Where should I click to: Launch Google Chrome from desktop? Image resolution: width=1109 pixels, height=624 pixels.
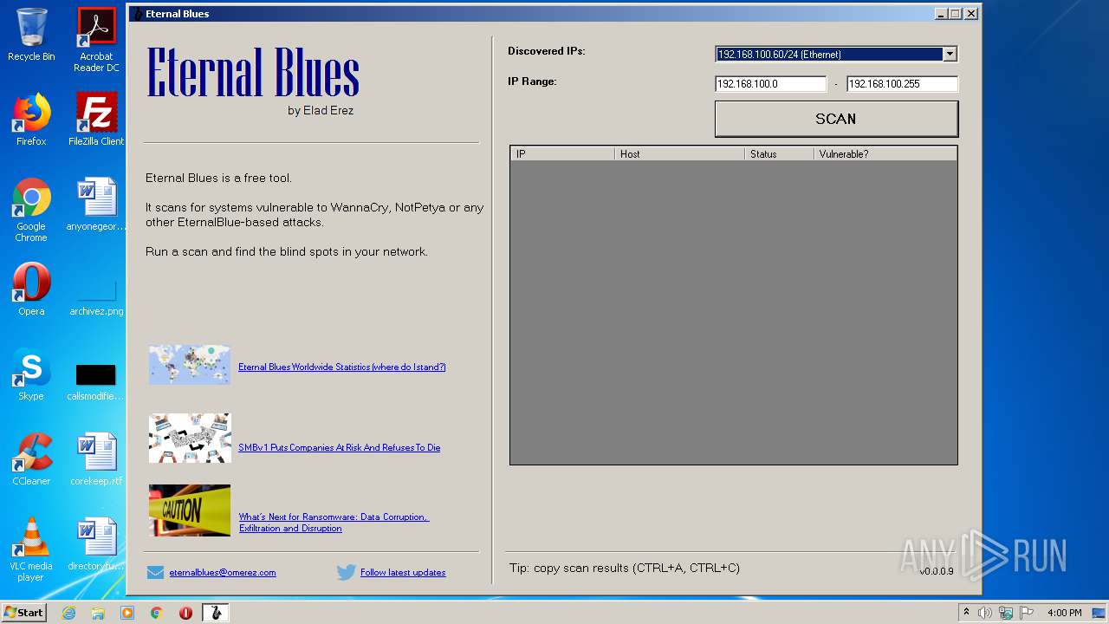[x=31, y=210]
